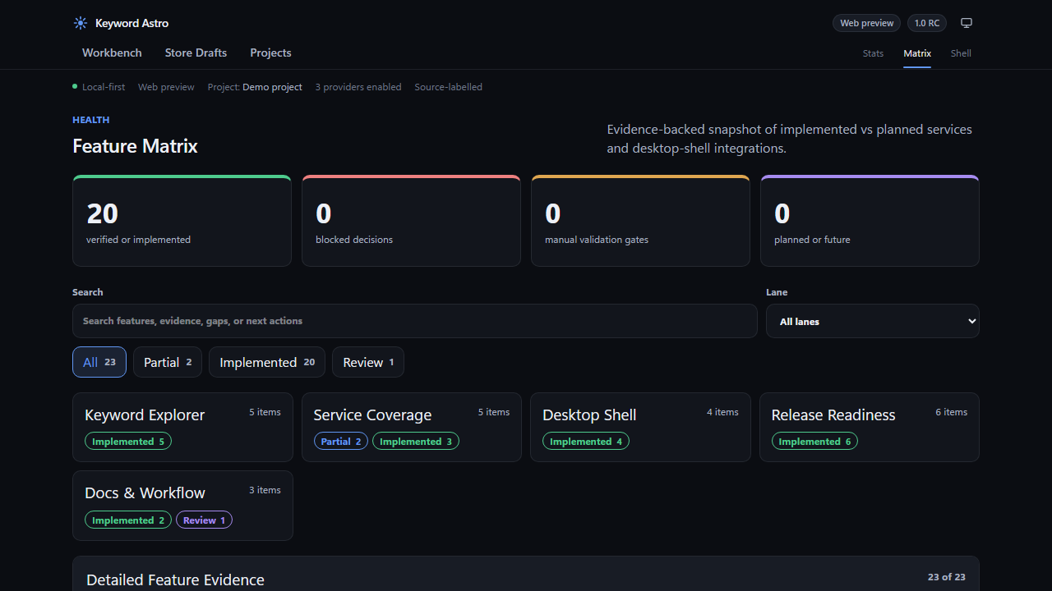Open the Stats view
This screenshot has height=591, width=1052.
coord(873,53)
